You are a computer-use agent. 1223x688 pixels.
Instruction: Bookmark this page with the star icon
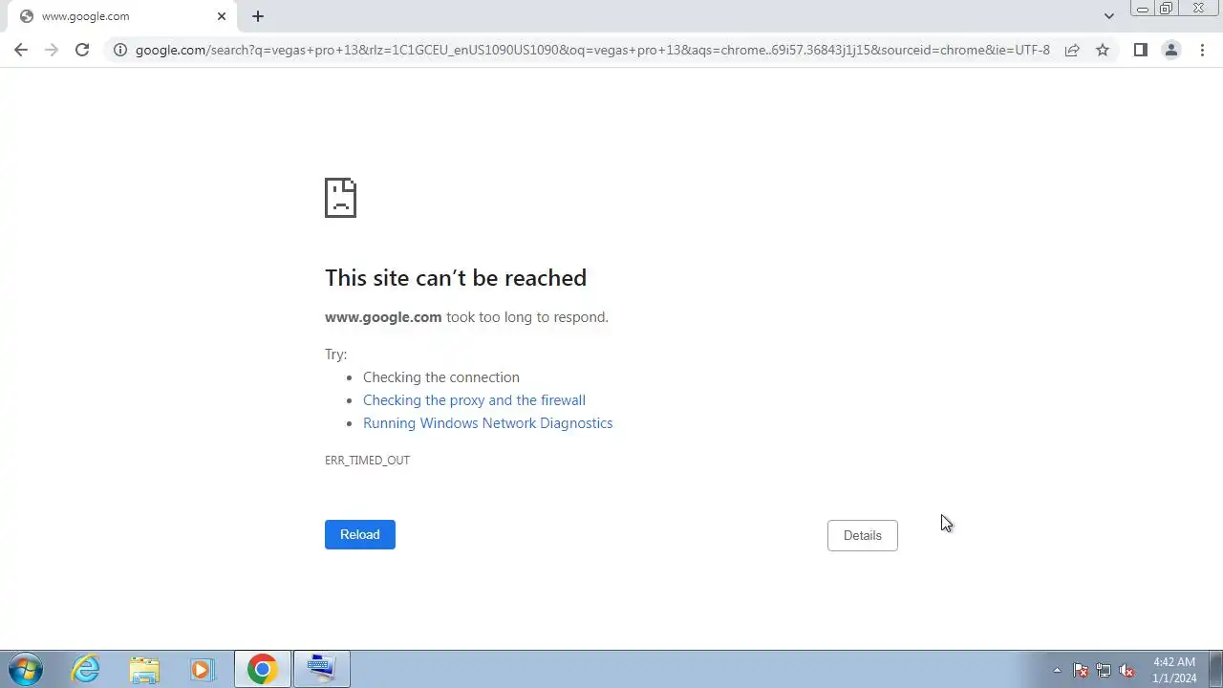coord(1103,50)
